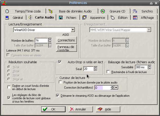
Task: Open the WineASIO Driver device dropdown
Action: tap(73, 30)
